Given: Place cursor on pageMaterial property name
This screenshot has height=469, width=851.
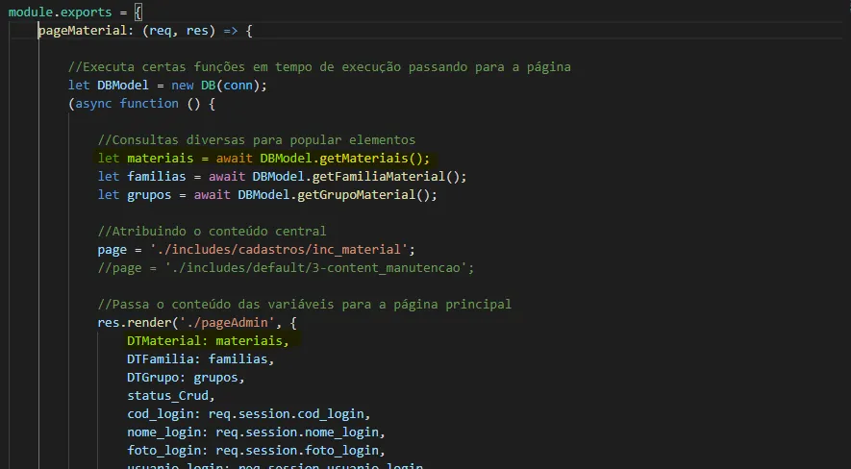Looking at the screenshot, I should [x=82, y=31].
